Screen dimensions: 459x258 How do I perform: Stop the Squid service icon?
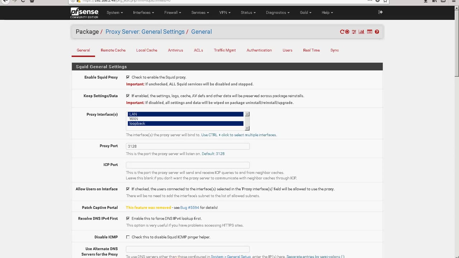(347, 32)
